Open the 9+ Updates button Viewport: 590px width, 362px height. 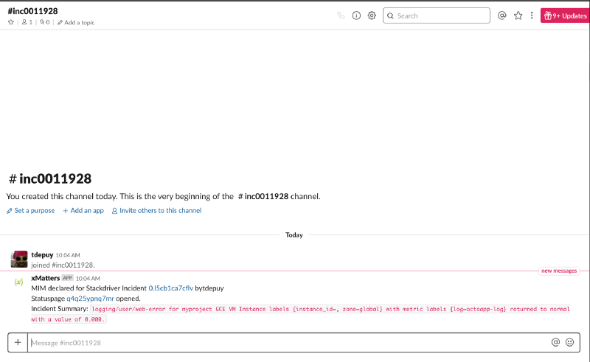pos(565,15)
